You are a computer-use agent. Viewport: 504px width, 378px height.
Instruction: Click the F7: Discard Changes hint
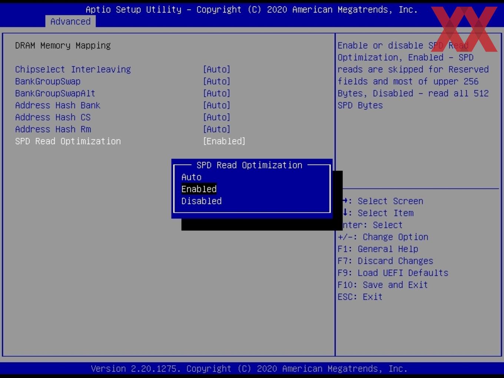point(385,261)
